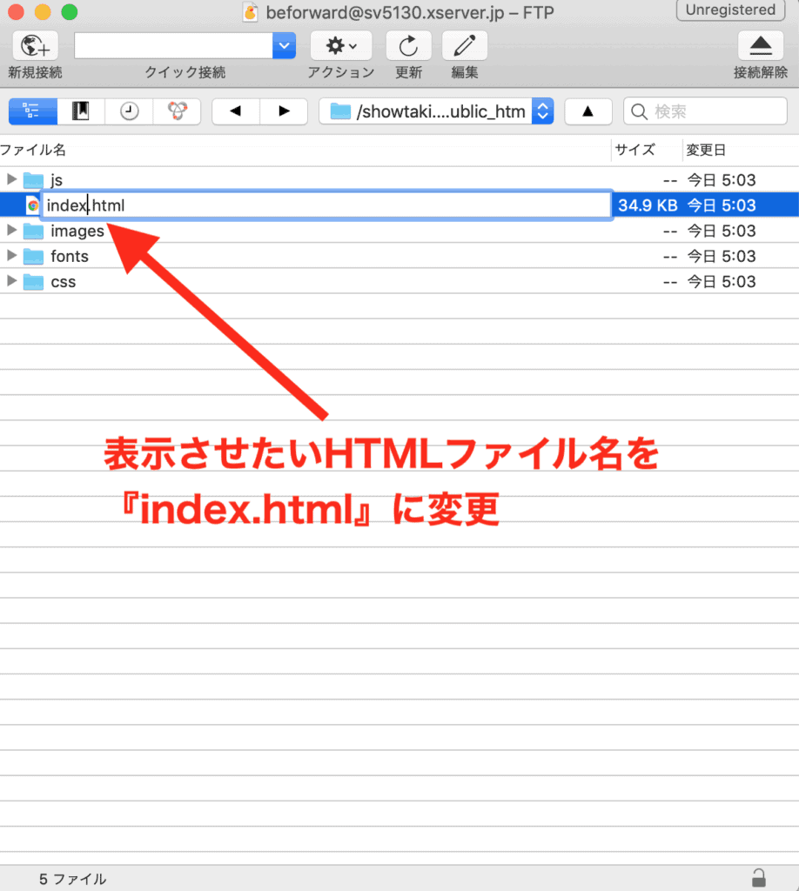The image size is (799, 891).
Task: Select the js folder row
Action: (399, 179)
